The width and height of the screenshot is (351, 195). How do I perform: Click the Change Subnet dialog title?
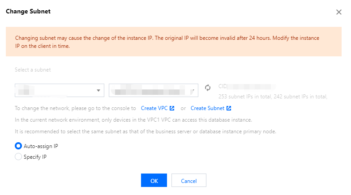pos(28,12)
